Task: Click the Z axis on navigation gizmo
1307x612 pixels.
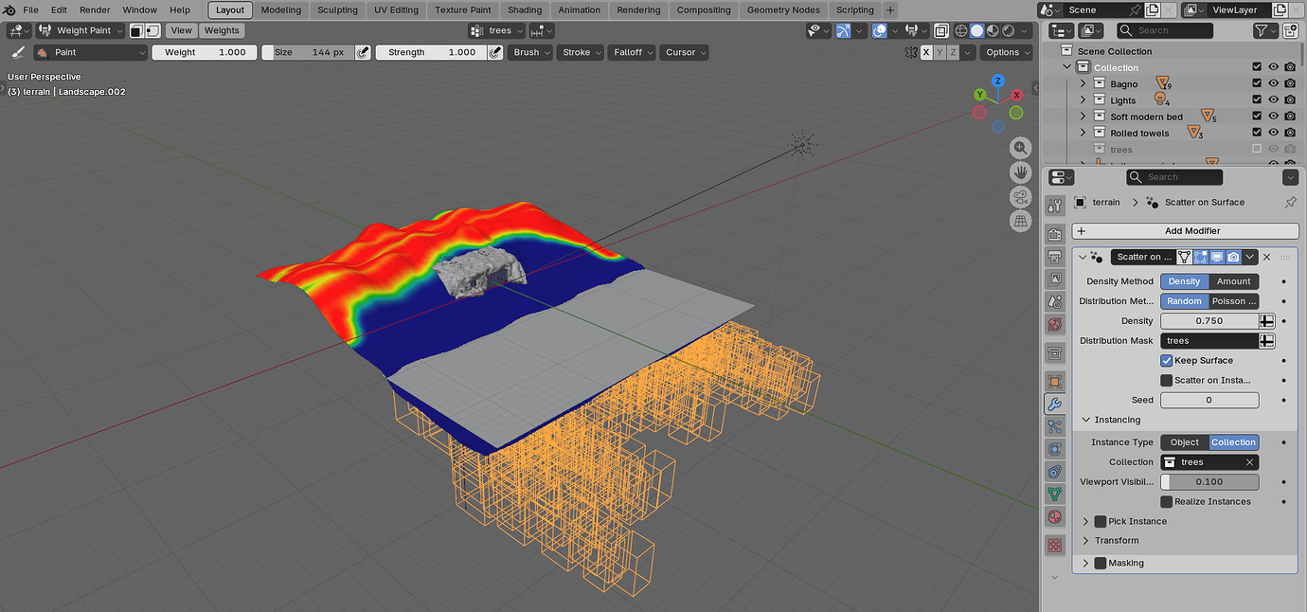Action: [997, 81]
